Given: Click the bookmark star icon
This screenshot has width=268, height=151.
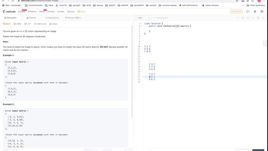Looking at the screenshot, I should click(237, 1).
